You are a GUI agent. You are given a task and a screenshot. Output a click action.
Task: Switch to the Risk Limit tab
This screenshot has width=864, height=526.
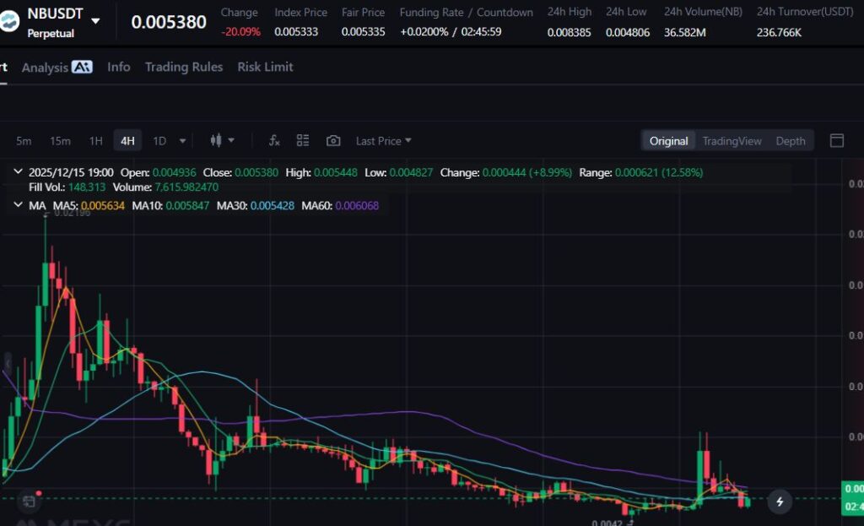pyautogui.click(x=265, y=67)
